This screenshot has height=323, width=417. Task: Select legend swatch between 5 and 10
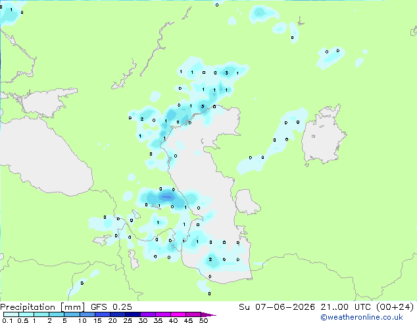pyautogui.click(x=72, y=314)
